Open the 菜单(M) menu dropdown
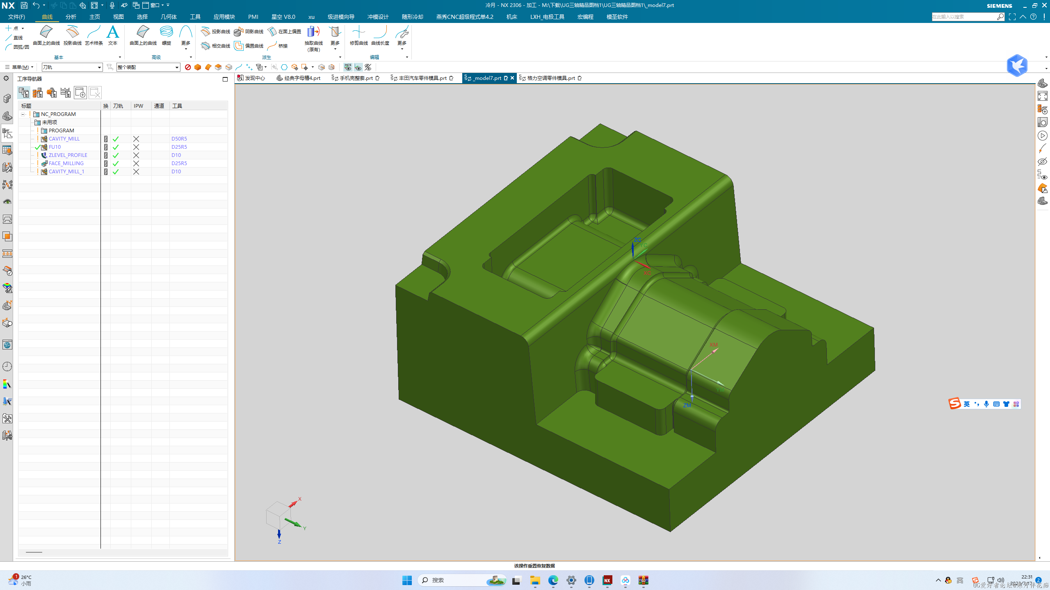The height and width of the screenshot is (590, 1050). point(19,67)
